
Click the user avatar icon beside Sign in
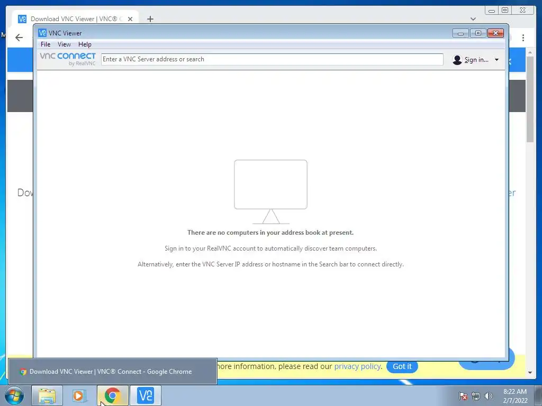pos(457,60)
